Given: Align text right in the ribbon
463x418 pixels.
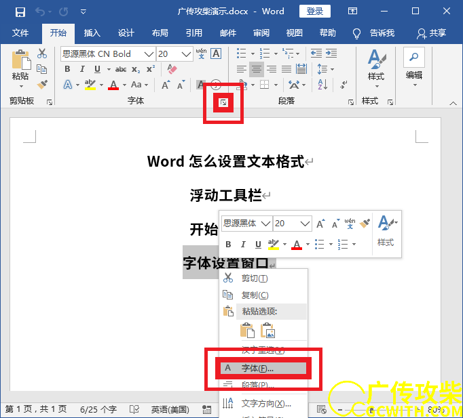Looking at the screenshot, I should (272, 69).
